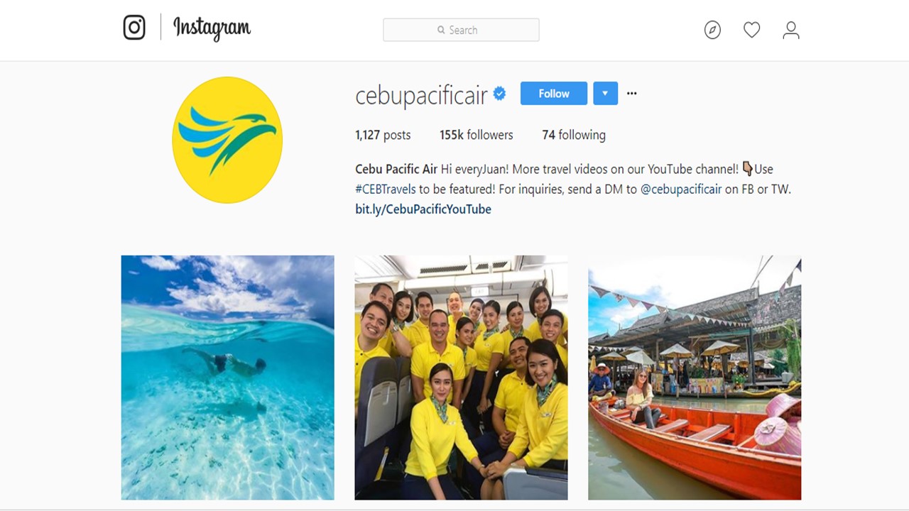
Task: View the 1,127 posts count
Action: pos(383,135)
